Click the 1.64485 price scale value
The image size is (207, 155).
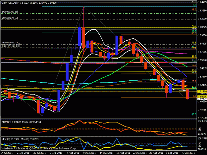(x=202, y=2)
